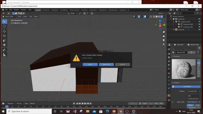Open the Modifier wrench properties tab
This screenshot has width=203, height=114.
169,77
